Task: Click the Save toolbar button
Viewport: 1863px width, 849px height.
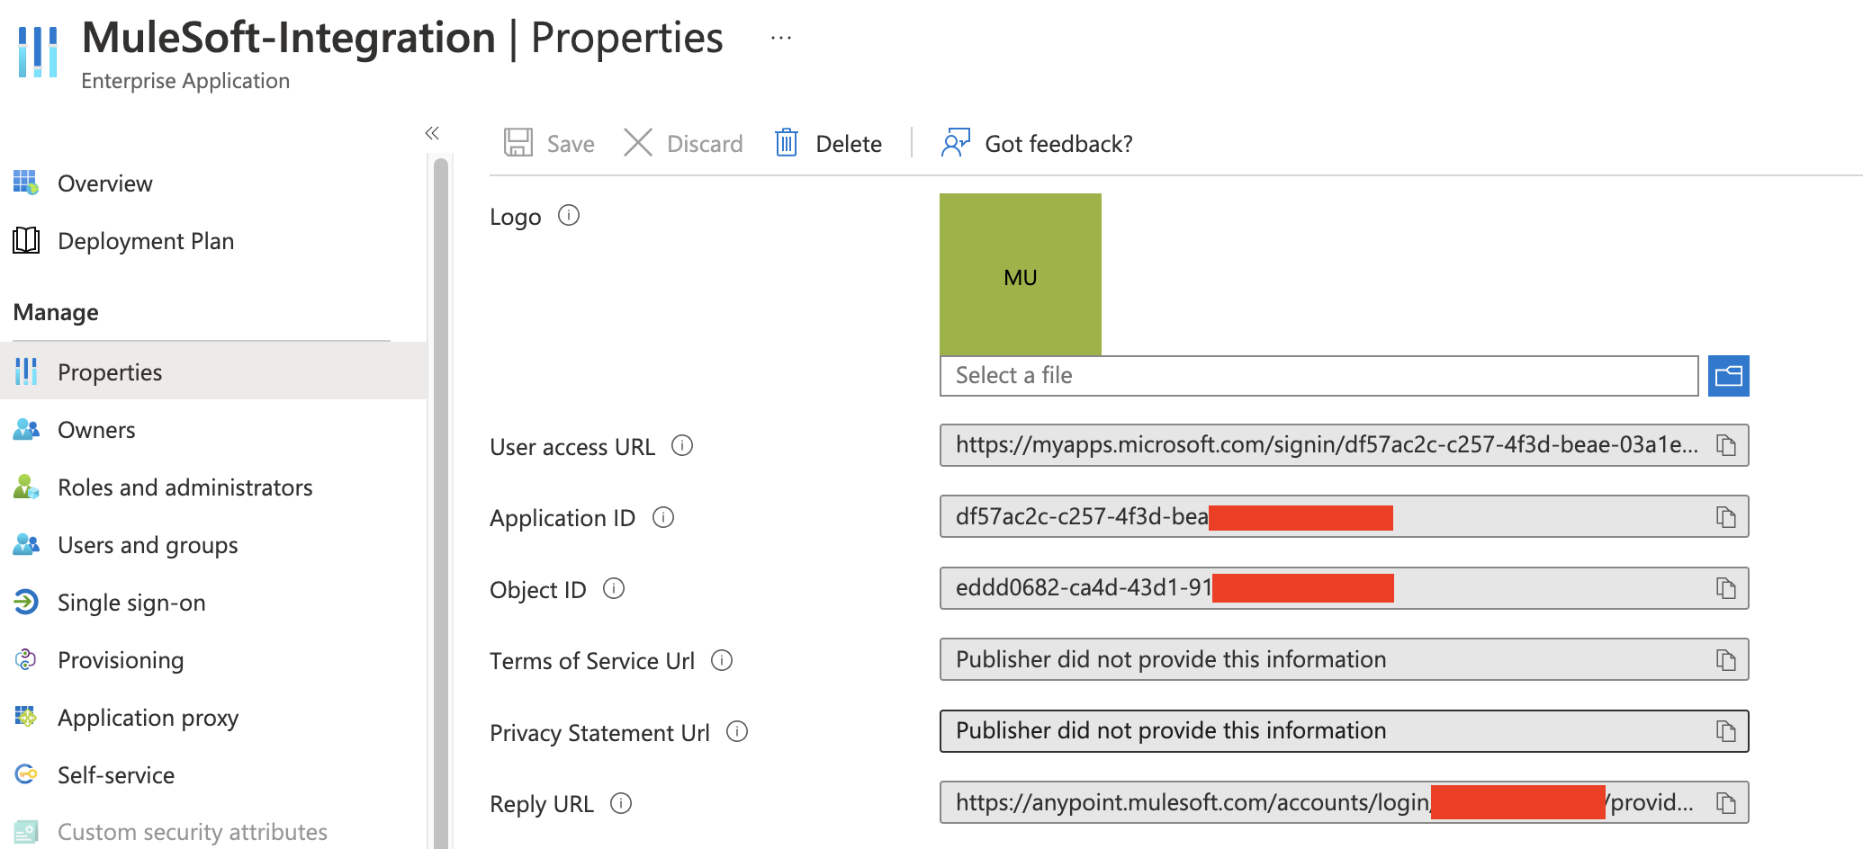Action: (x=550, y=144)
